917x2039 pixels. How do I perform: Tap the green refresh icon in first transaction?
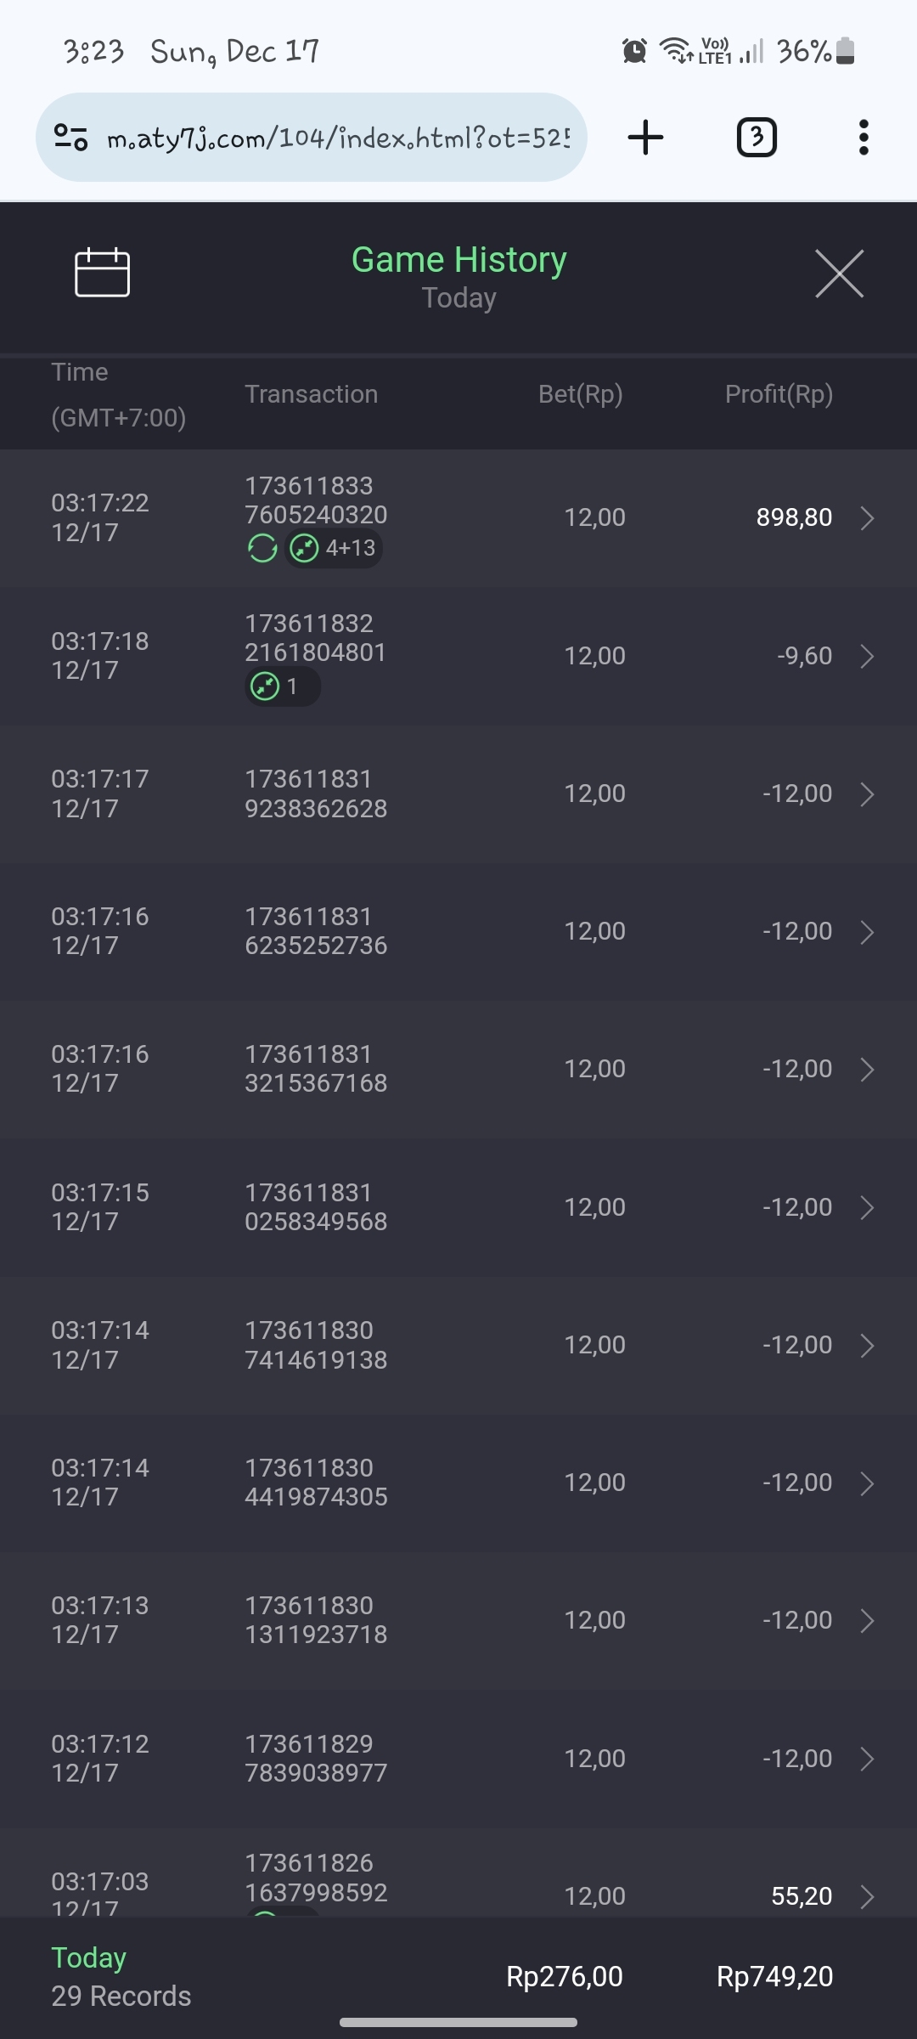pyautogui.click(x=262, y=549)
